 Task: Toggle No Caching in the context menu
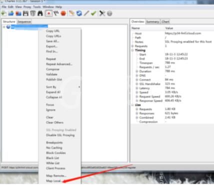(x=54, y=148)
